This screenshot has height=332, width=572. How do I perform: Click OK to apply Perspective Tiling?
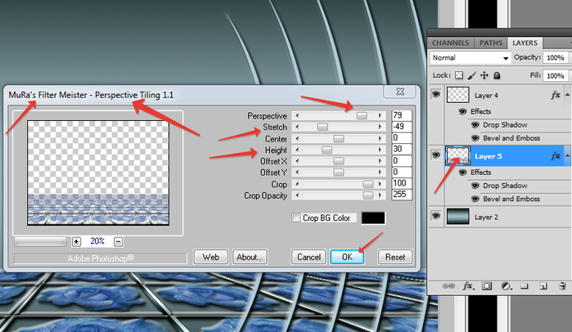[347, 257]
